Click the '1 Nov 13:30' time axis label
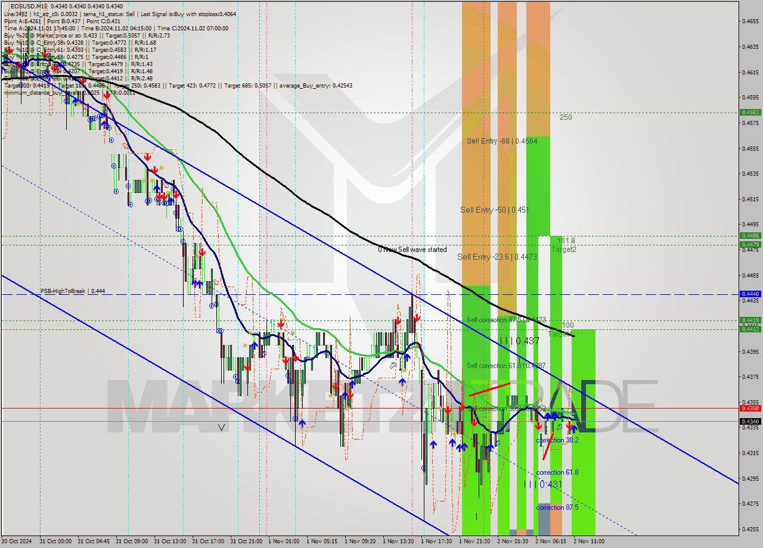 (398, 541)
